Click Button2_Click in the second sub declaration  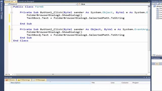[51, 29]
